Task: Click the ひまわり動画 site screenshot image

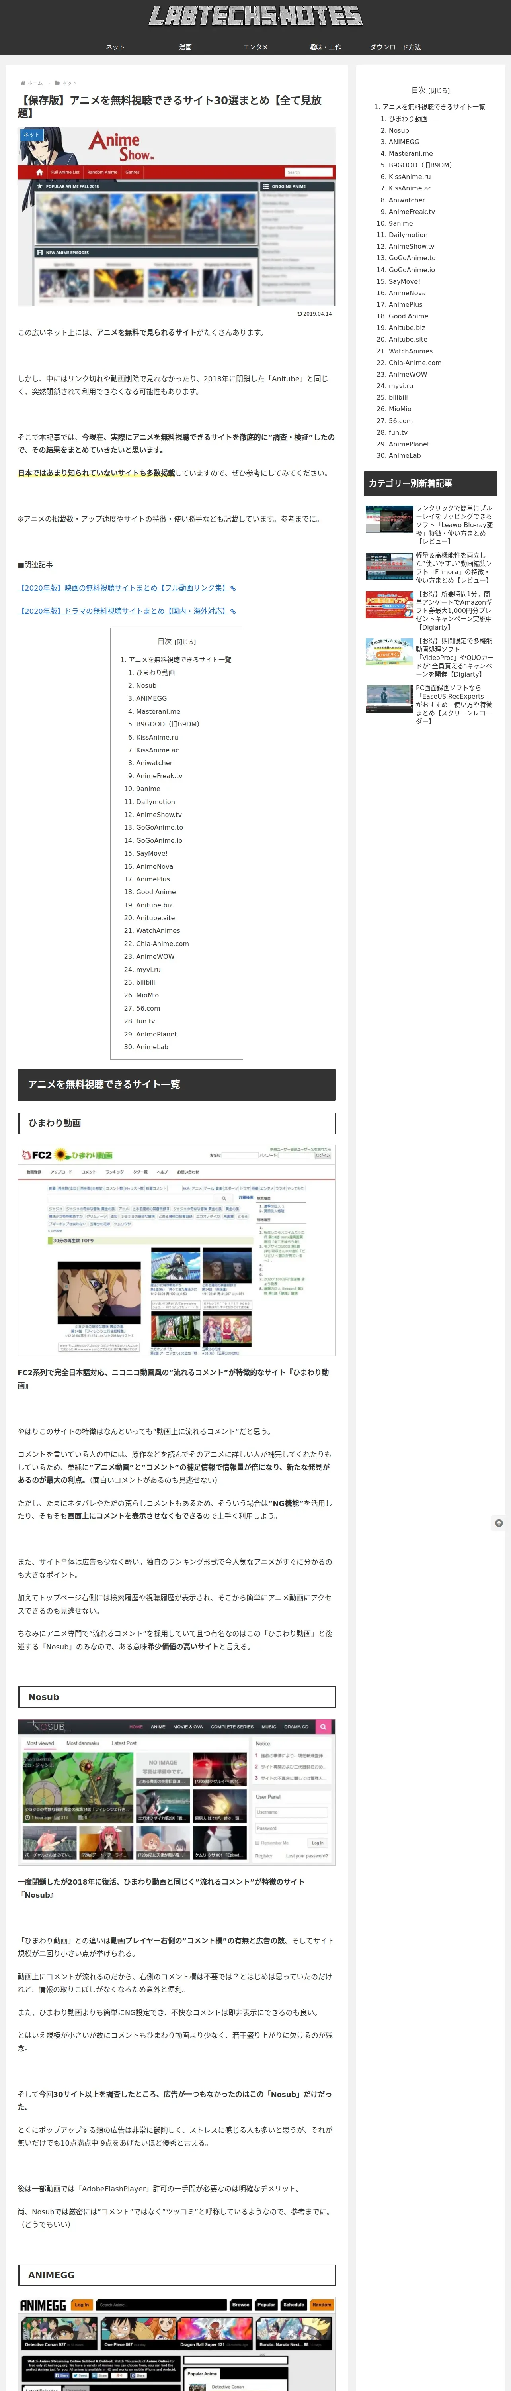Action: [176, 1250]
